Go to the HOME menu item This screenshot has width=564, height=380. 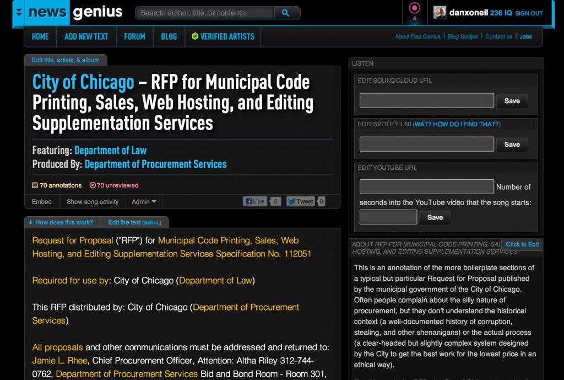(x=40, y=36)
